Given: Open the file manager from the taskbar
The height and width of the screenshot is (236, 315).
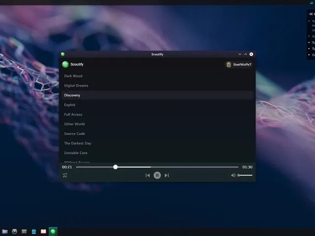Looking at the screenshot, I should (x=5, y=232).
